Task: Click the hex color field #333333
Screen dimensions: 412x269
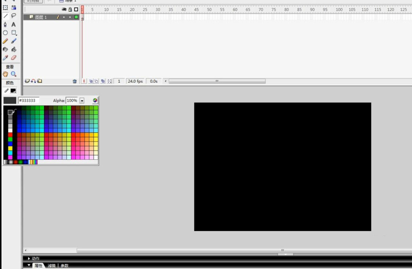Action: coord(29,101)
